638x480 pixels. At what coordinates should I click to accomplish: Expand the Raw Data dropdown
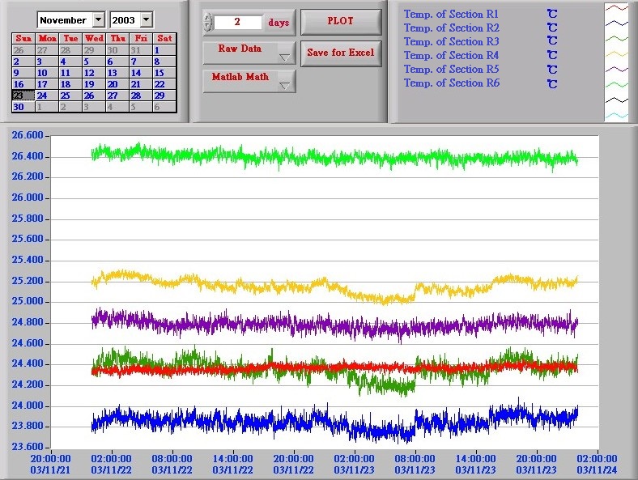pyautogui.click(x=284, y=56)
